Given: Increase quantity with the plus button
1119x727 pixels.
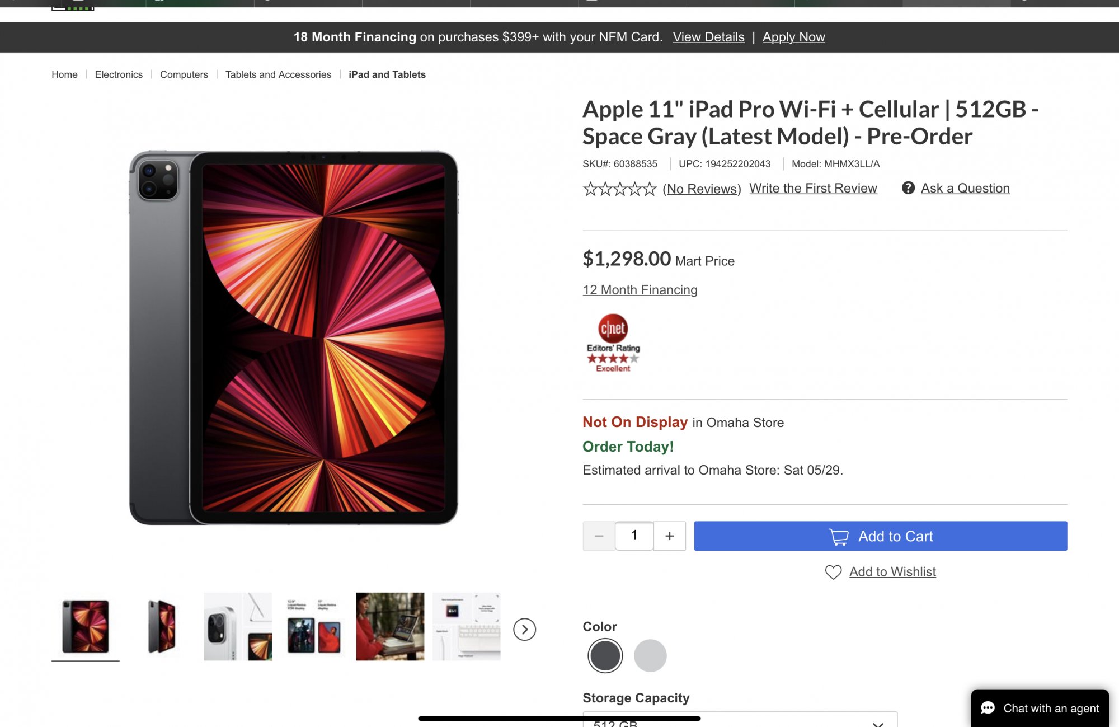Looking at the screenshot, I should click(669, 536).
